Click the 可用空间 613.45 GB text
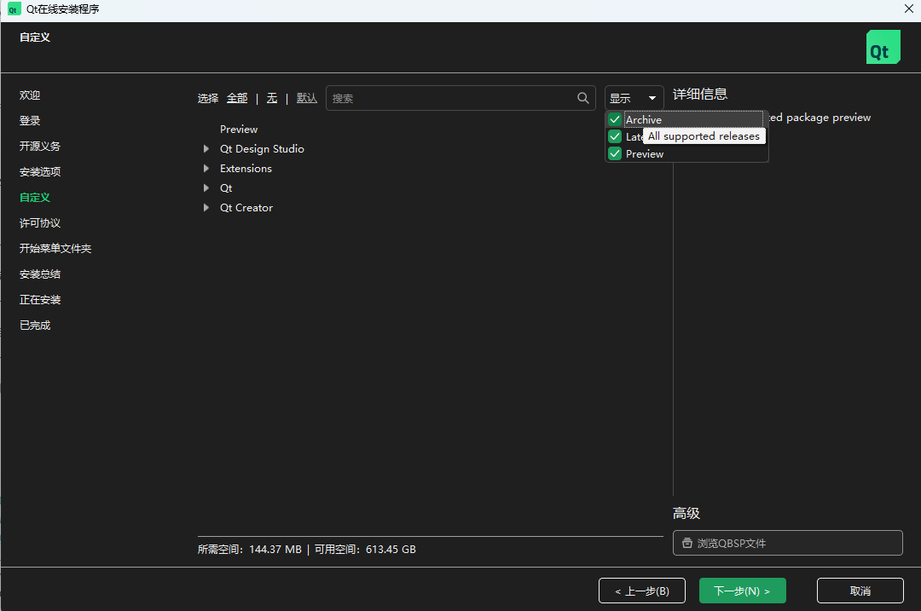This screenshot has width=921, height=611. tap(365, 550)
